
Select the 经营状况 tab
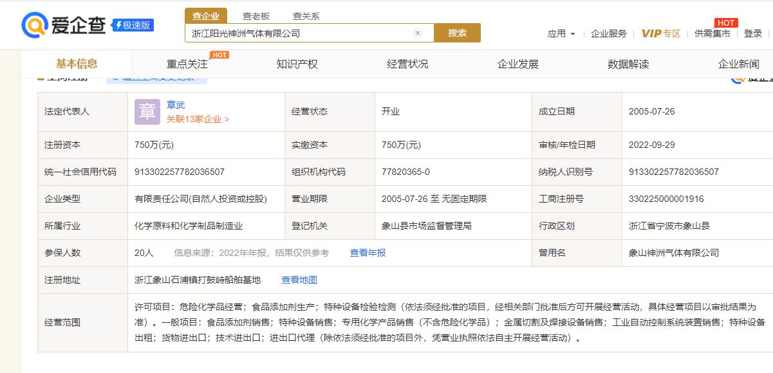tap(407, 64)
